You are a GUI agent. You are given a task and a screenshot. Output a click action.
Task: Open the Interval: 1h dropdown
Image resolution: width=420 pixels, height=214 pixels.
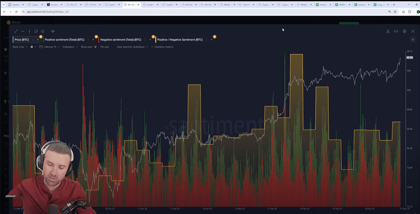click(x=52, y=47)
